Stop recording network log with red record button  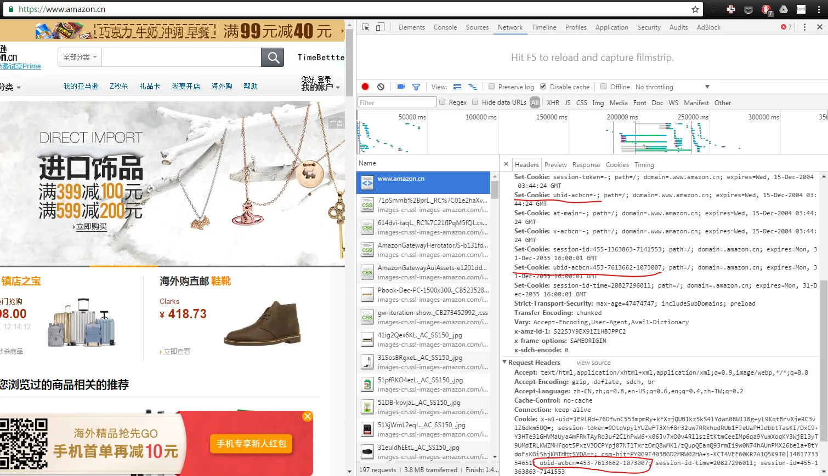(365, 87)
